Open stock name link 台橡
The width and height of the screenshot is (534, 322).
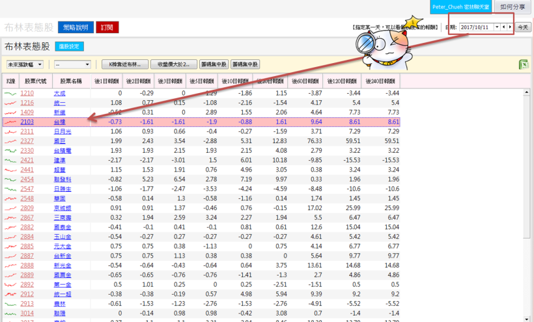click(60, 122)
